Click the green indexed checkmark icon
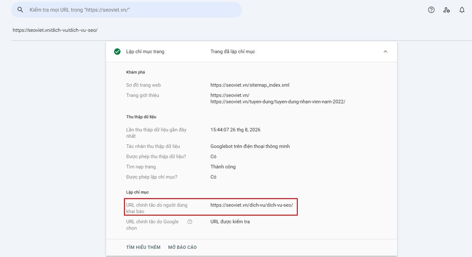The height and width of the screenshot is (257, 472). 118,51
